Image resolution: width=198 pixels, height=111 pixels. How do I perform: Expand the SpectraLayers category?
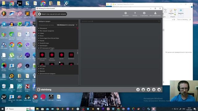coord(43,46)
